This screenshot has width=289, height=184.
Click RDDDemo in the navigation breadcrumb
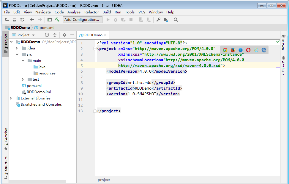click(18, 27)
